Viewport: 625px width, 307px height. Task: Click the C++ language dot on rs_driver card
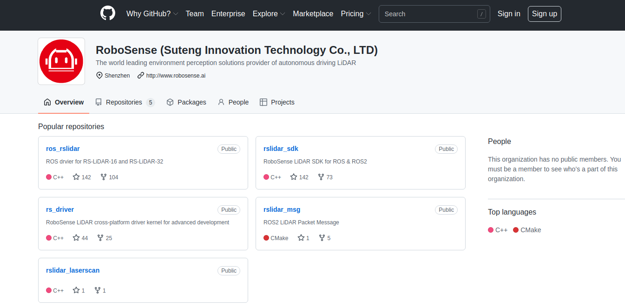coord(49,238)
